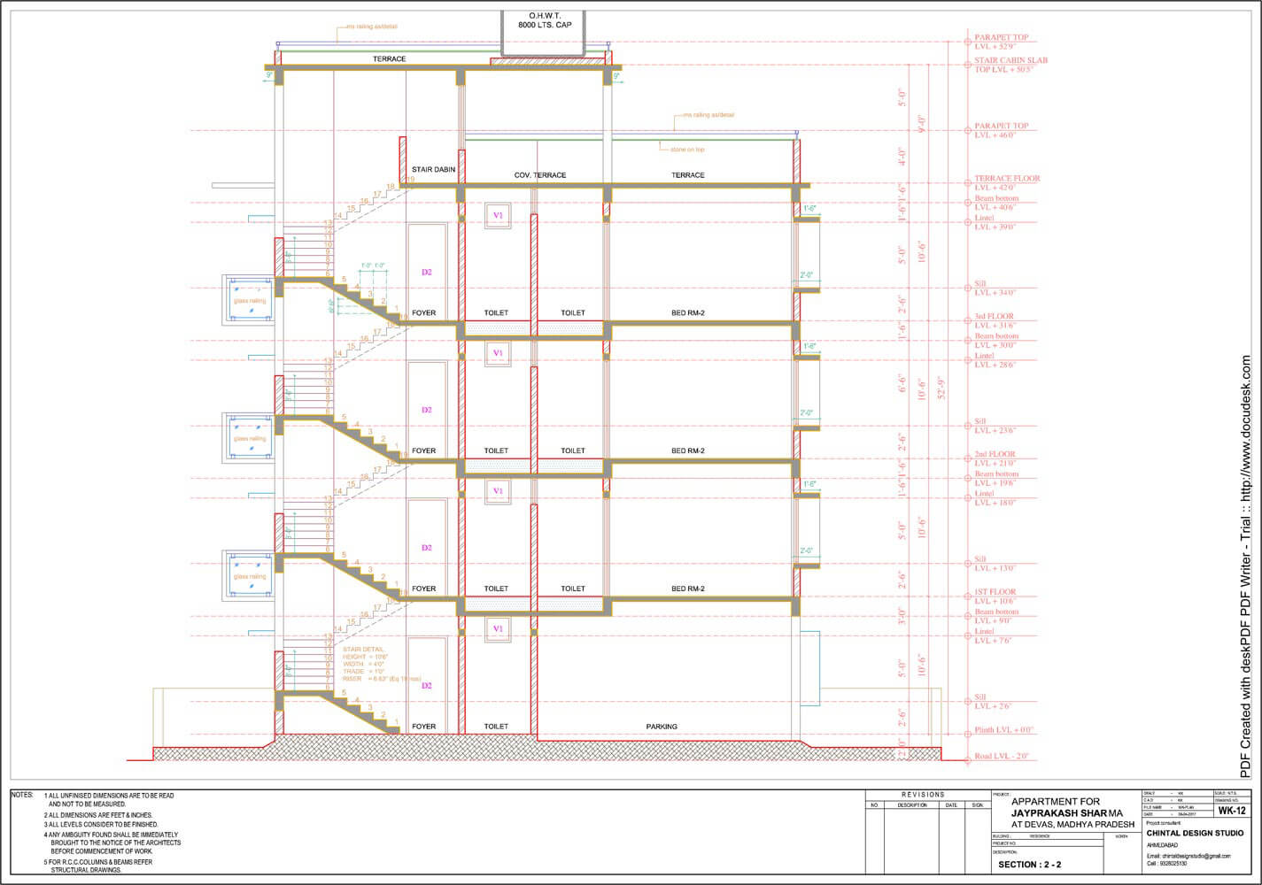Open the STAIR DETAIL annotation block

point(366,664)
